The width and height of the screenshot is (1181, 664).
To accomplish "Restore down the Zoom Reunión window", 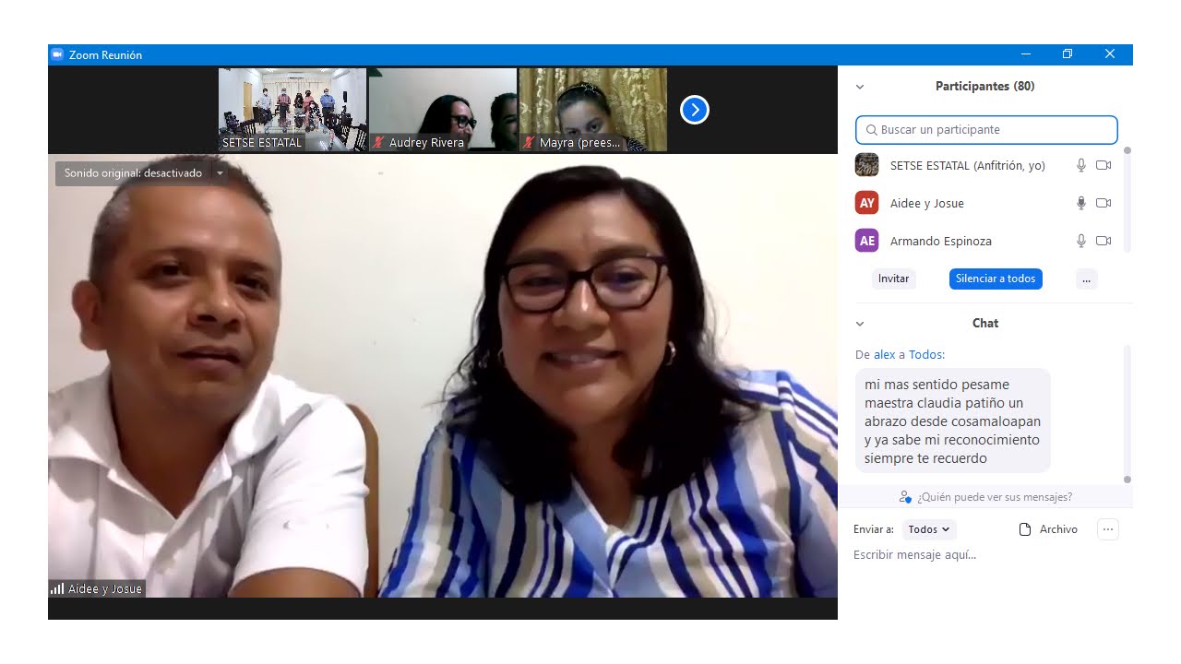I will tap(1068, 54).
